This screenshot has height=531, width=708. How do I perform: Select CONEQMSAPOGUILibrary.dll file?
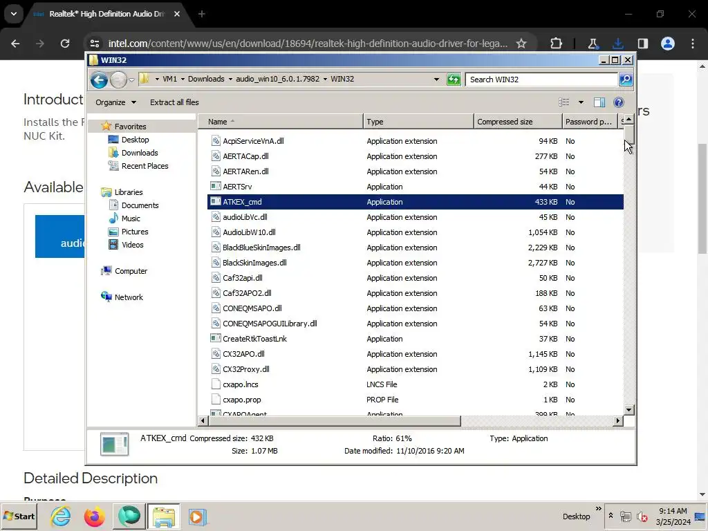coord(270,324)
